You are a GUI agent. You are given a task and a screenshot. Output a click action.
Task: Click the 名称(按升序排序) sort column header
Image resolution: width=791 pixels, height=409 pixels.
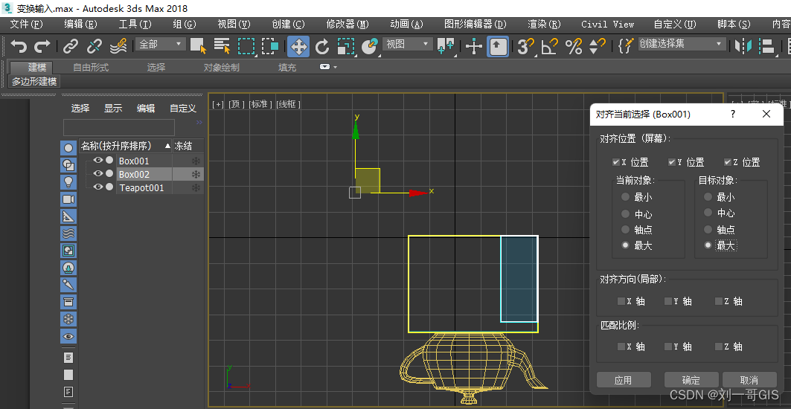[x=126, y=146]
